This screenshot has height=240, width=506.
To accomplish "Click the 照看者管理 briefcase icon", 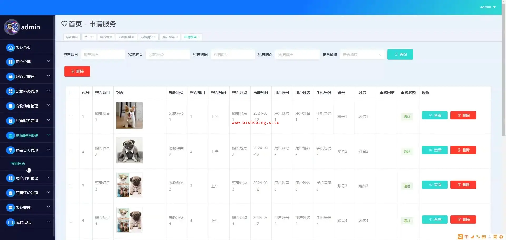I will (10, 77).
